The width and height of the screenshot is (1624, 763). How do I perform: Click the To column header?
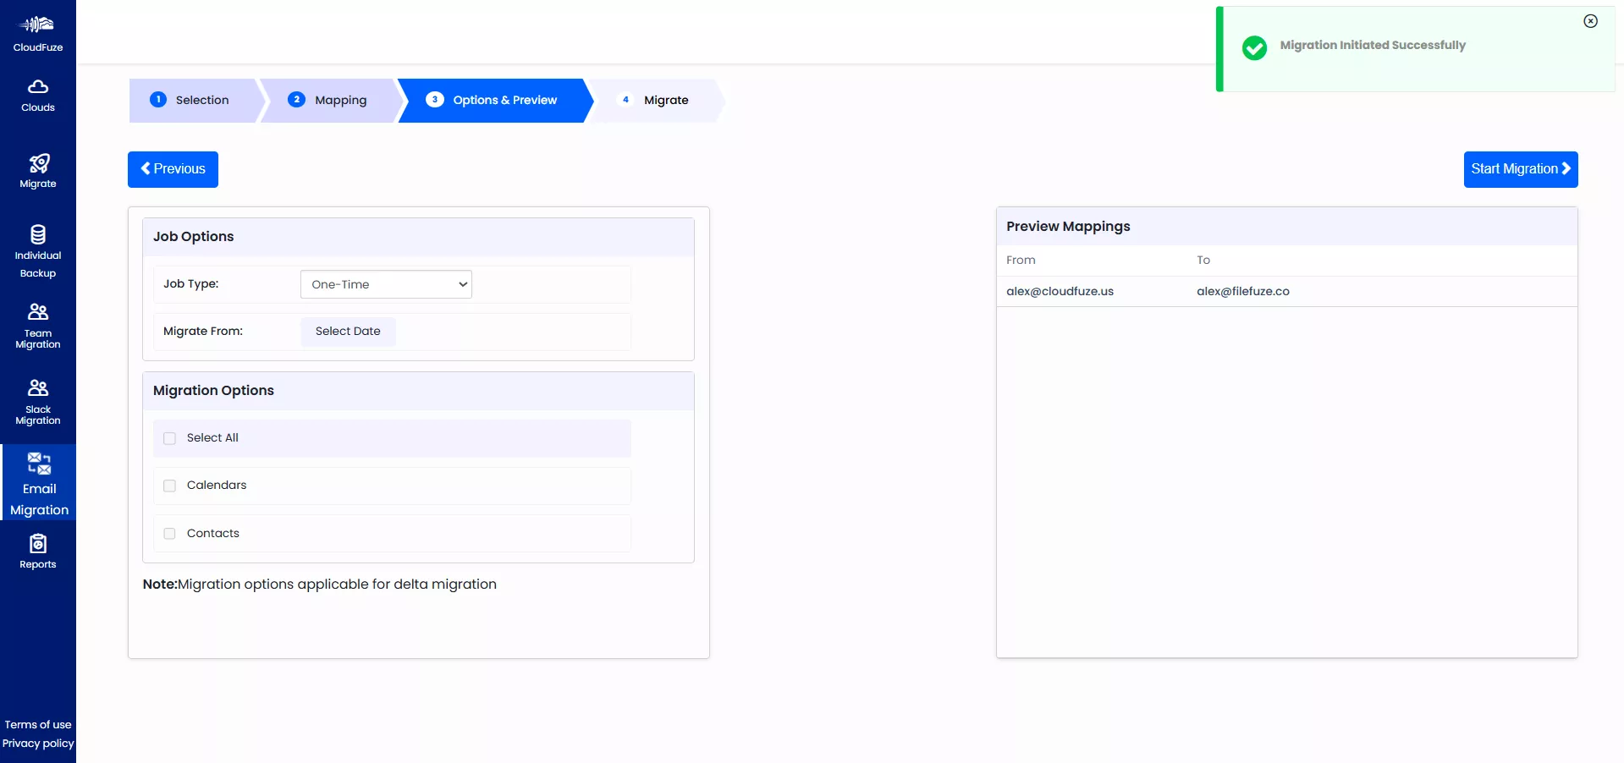[1203, 261]
